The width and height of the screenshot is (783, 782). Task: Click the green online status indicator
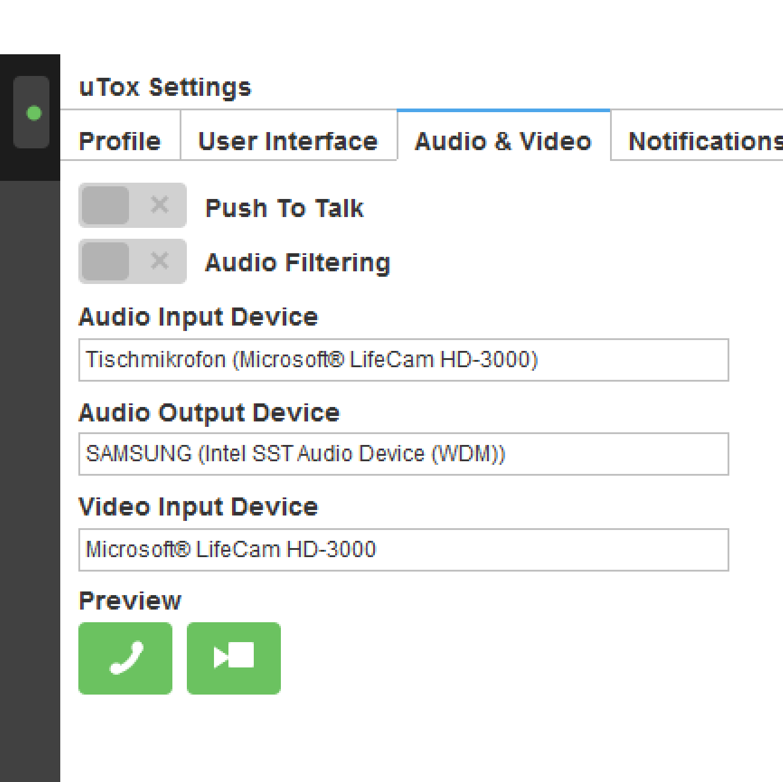pos(34,113)
